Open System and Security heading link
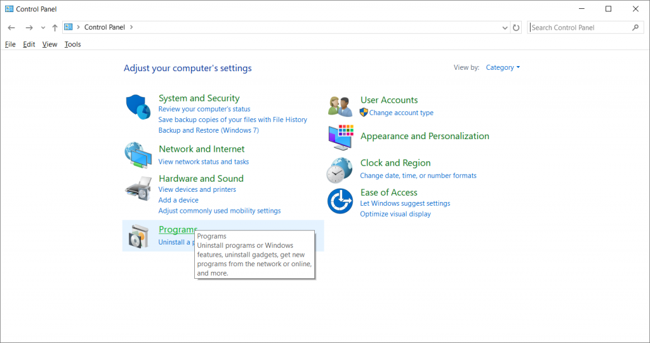 [x=199, y=98]
